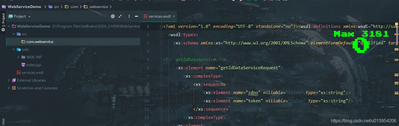Click WEB-INF folder icon

[x=23, y=57]
